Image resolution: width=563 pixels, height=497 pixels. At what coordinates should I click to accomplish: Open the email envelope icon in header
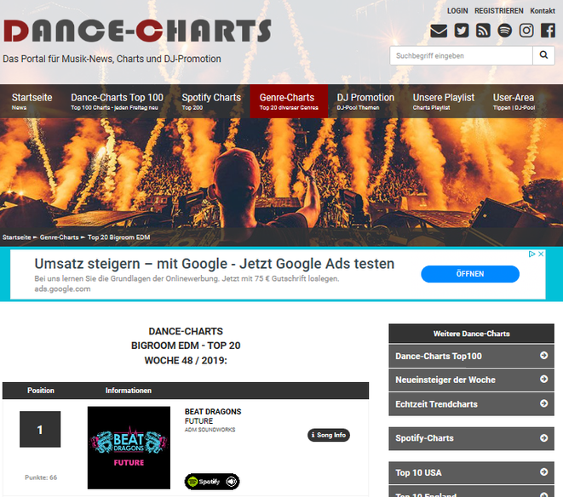[439, 31]
